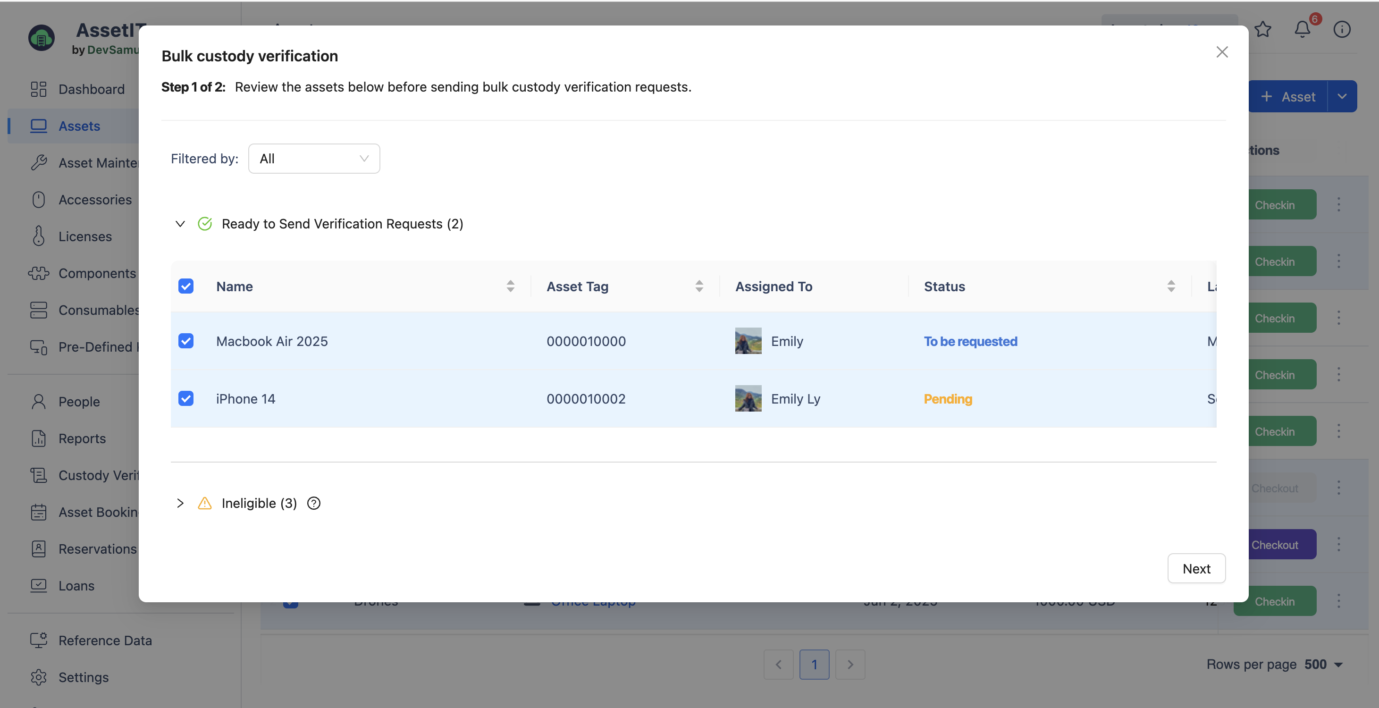Image resolution: width=1379 pixels, height=708 pixels.
Task: Sort by Name column arrows
Action: 510,286
